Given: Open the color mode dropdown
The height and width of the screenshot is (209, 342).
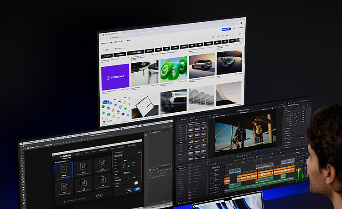Looking at the screenshot, I should click(x=122, y=179).
